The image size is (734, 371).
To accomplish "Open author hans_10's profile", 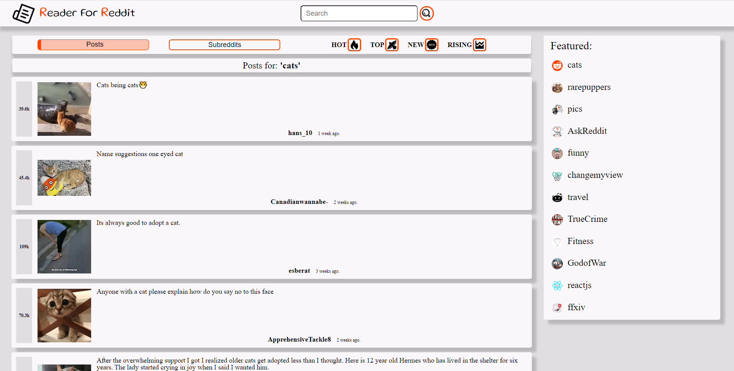I will coord(300,133).
